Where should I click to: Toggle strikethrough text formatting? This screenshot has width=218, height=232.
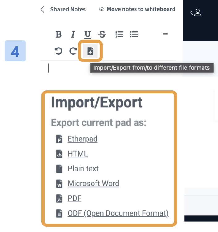click(x=102, y=34)
